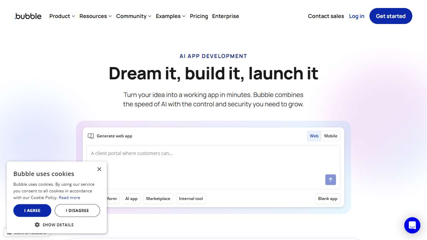Accept cookies with I AGREE button
Screen dimensions: 427x240
[x=32, y=211]
